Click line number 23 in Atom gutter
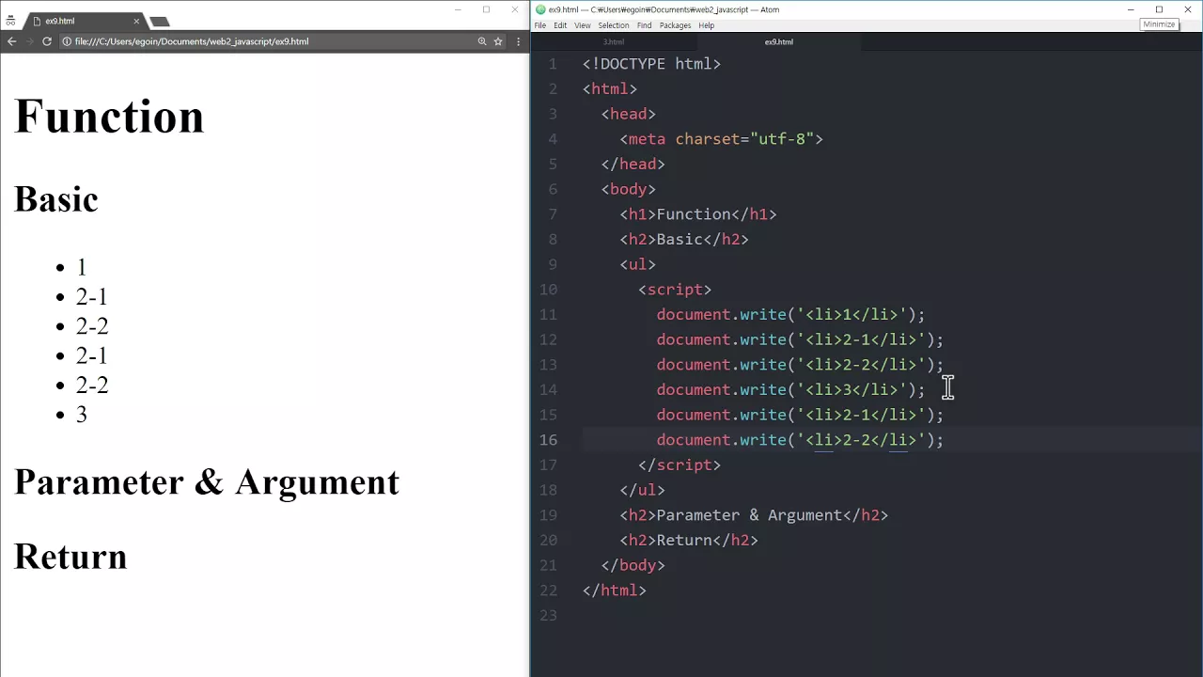 tap(548, 616)
